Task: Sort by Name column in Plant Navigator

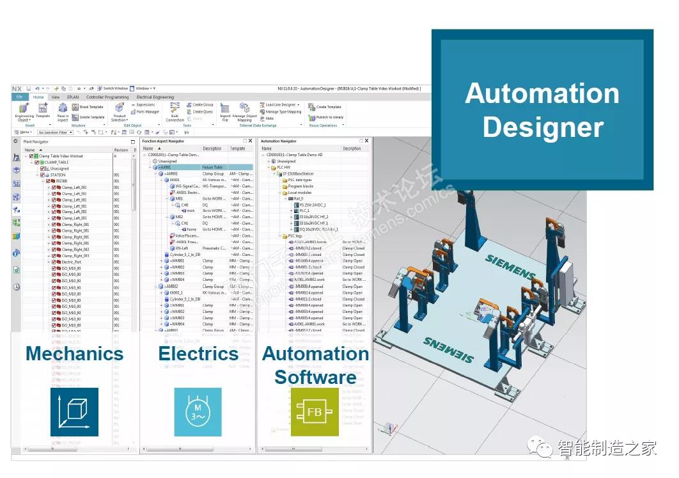Action: click(x=30, y=150)
